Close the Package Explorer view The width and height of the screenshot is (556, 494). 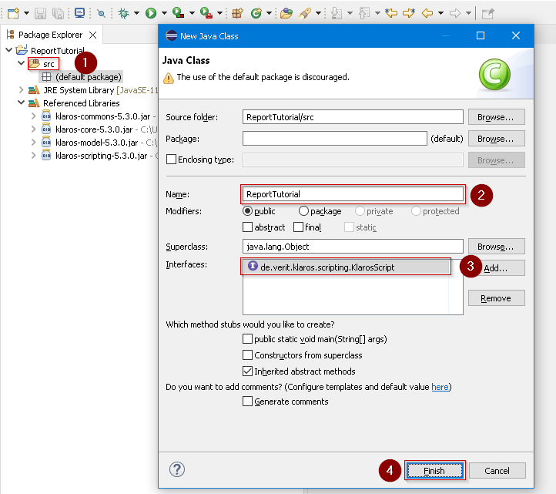point(93,35)
